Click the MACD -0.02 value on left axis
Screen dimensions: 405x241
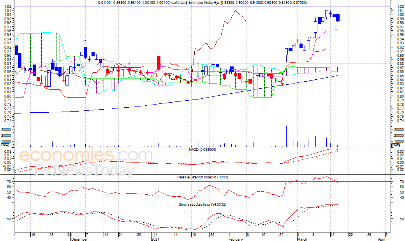tap(7, 169)
